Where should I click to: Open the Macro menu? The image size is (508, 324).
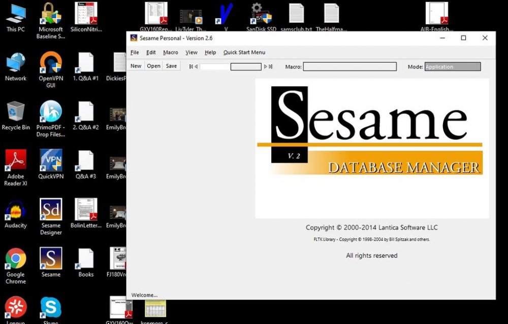(171, 52)
